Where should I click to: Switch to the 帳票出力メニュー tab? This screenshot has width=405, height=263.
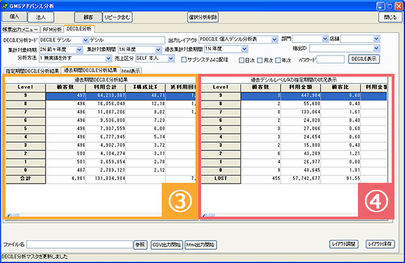pyautogui.click(x=20, y=30)
